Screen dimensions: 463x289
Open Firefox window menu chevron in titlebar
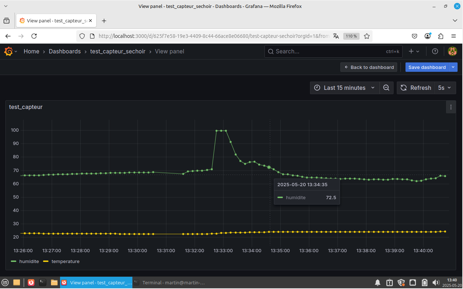pos(5,6)
